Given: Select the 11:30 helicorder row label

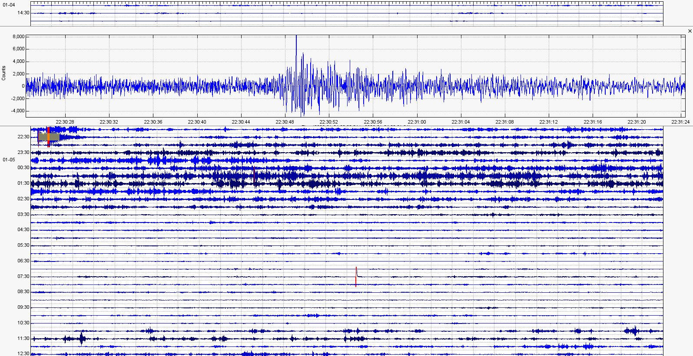Looking at the screenshot, I should pyautogui.click(x=23, y=339).
